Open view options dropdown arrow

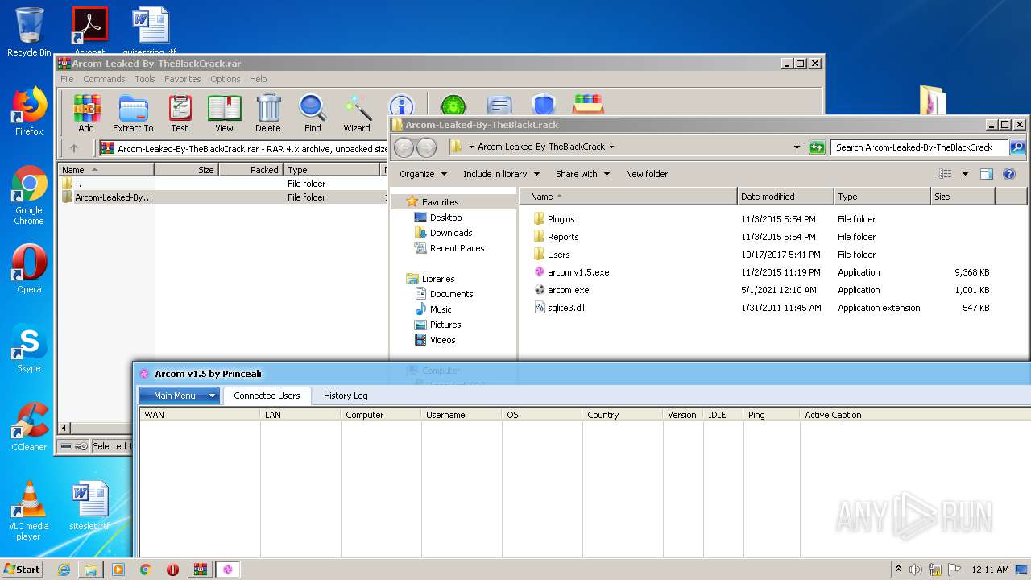(965, 174)
